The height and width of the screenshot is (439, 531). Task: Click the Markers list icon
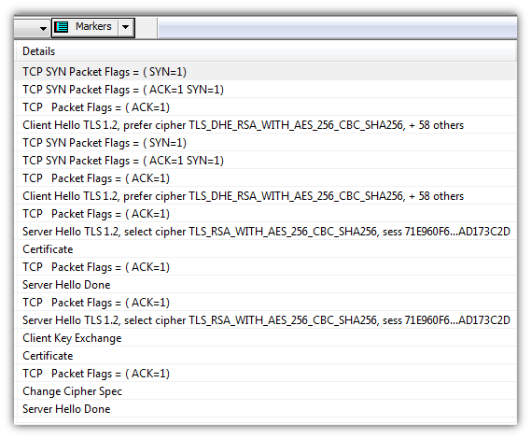click(x=62, y=27)
